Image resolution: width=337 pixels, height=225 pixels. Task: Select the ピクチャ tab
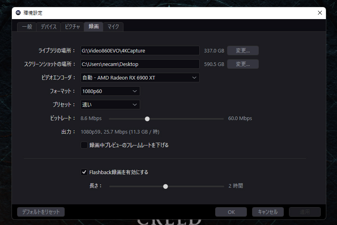click(x=72, y=27)
